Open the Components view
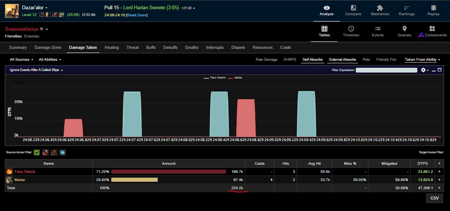The image size is (450, 211). tap(433, 31)
